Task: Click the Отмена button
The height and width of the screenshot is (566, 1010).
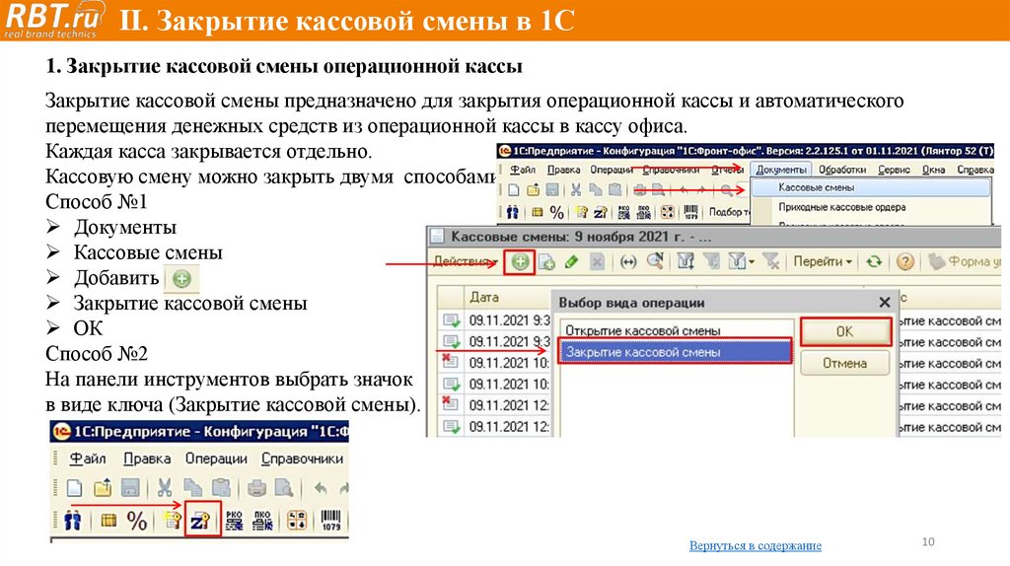Action: [845, 363]
